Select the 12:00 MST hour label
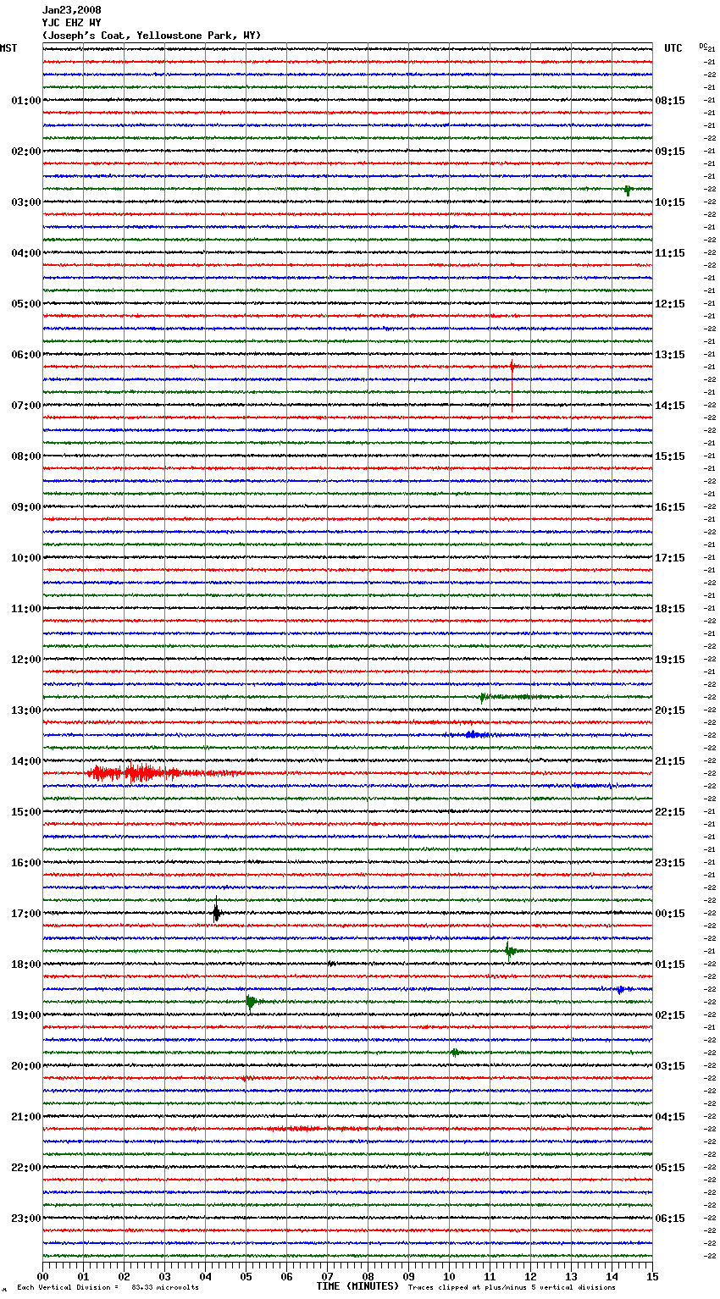This screenshot has height=1299, width=720. (25, 660)
